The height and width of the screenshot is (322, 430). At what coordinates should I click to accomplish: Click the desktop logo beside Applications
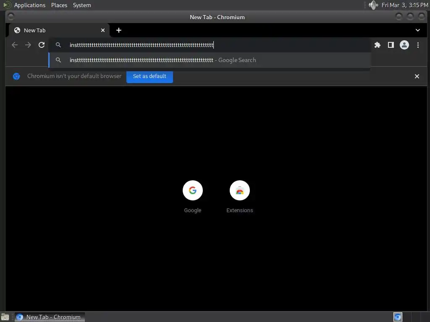7,5
